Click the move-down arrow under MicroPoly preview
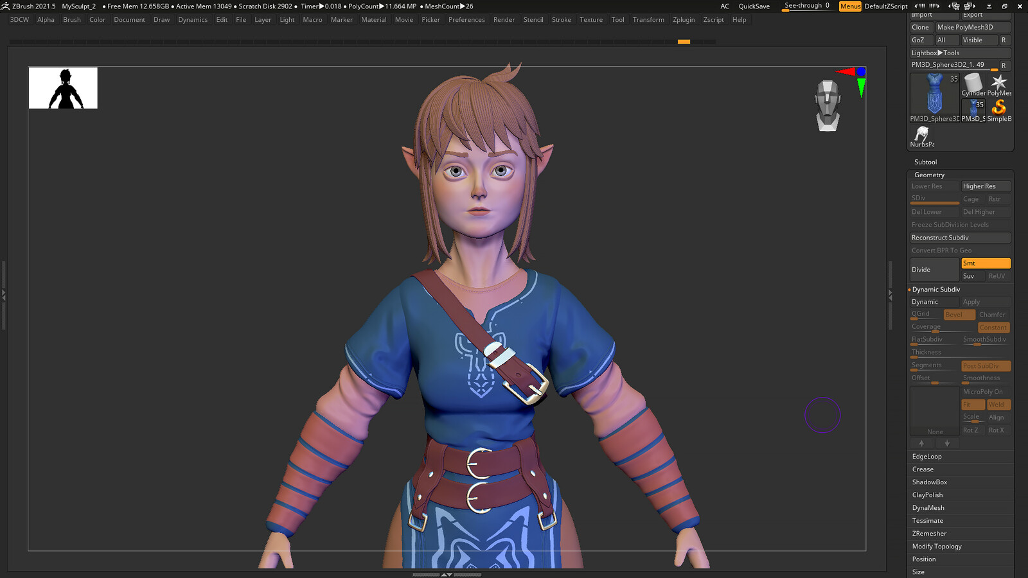 947,443
